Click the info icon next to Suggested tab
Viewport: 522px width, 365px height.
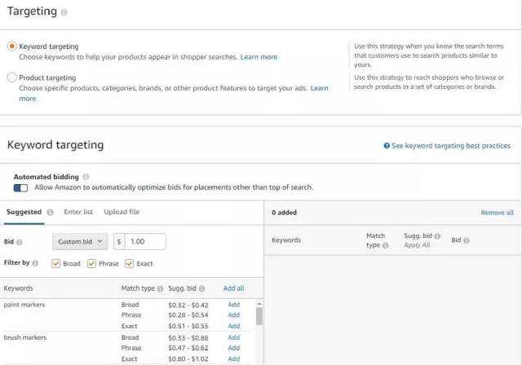click(51, 213)
